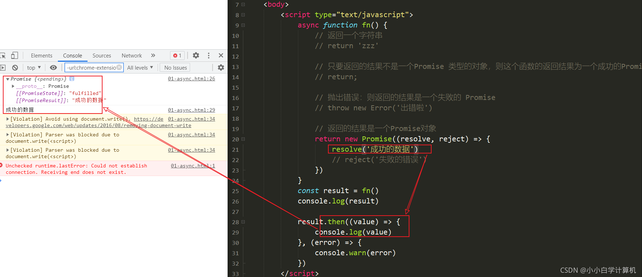Open the Network tab

(132, 56)
